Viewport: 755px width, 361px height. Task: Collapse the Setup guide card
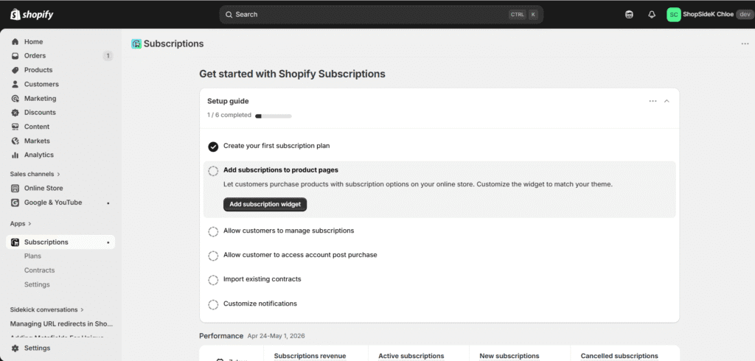(x=667, y=101)
